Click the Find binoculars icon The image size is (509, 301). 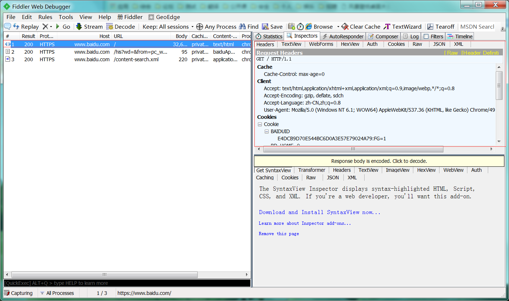[243, 26]
